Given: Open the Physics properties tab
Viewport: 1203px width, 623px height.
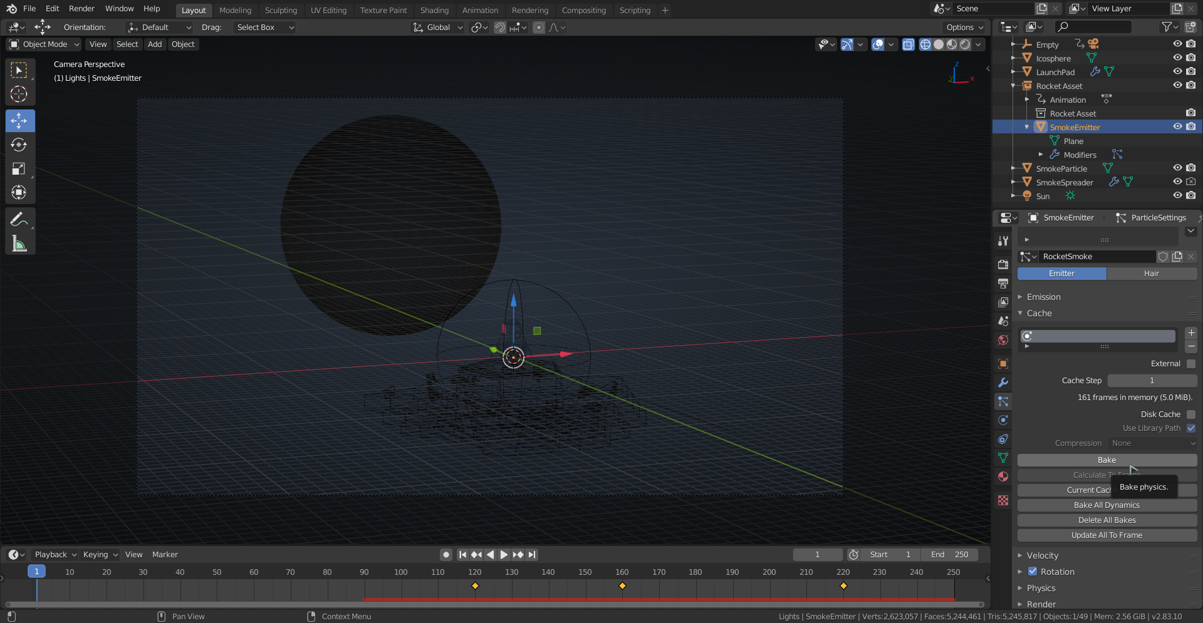Looking at the screenshot, I should pos(1003,420).
